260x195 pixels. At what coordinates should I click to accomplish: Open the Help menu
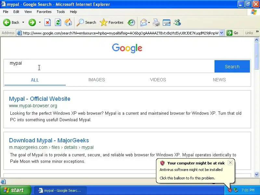(x=73, y=12)
